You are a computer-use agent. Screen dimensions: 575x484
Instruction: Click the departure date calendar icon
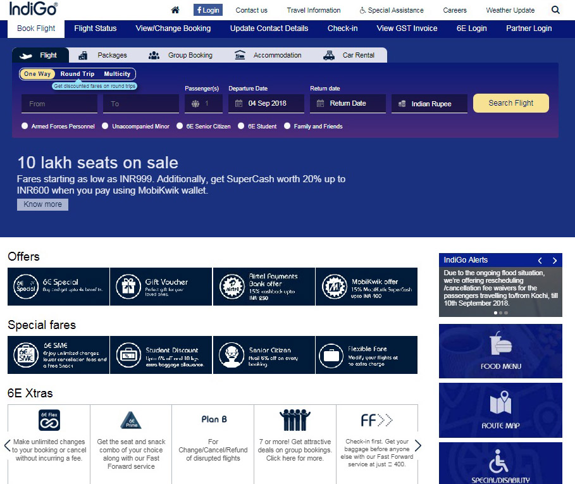[238, 103]
